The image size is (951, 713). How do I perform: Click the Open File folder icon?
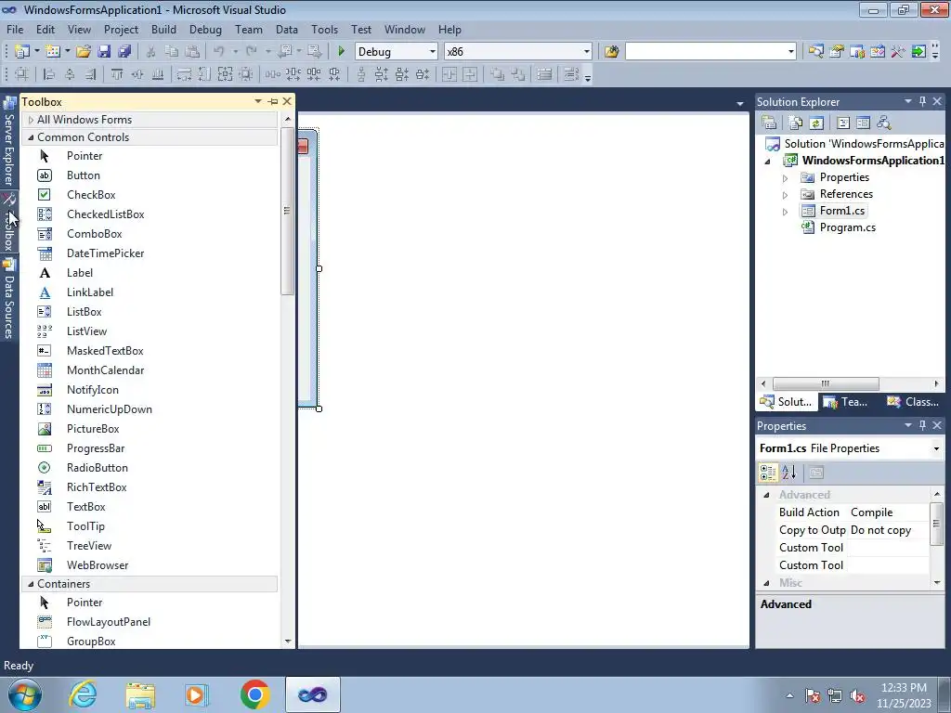84,52
